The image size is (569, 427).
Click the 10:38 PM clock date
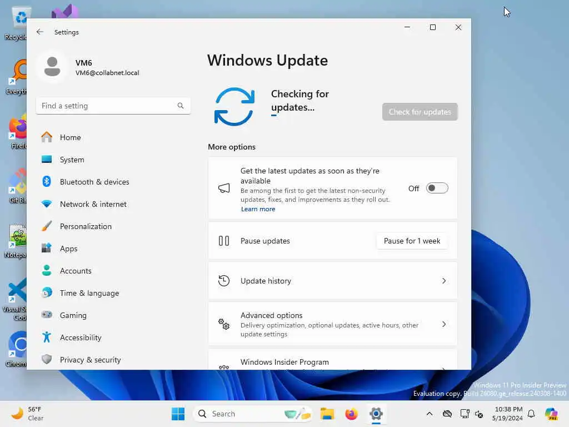click(x=507, y=414)
